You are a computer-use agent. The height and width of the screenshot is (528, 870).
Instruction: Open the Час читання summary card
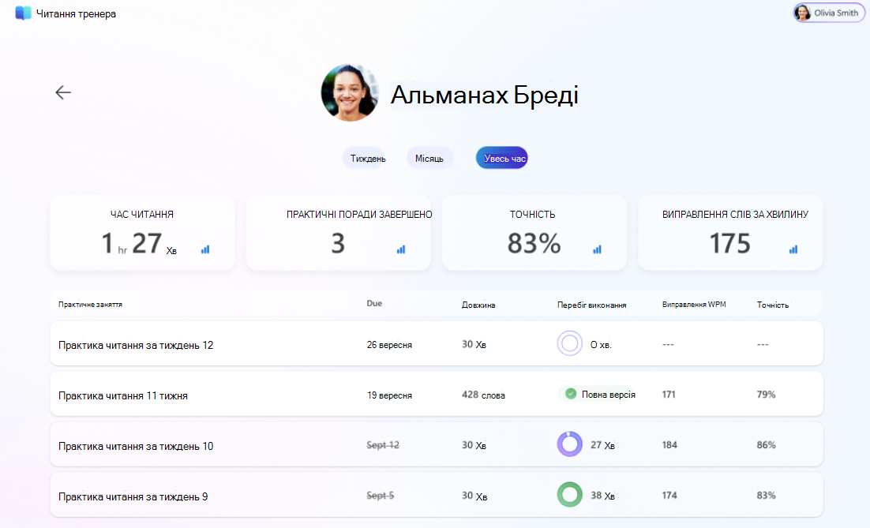(x=142, y=232)
